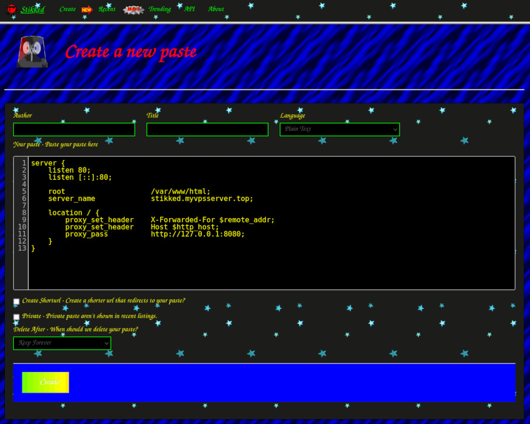Screen dimensions: 530x424
Task: Click inside the Author field
Action: (x=74, y=129)
